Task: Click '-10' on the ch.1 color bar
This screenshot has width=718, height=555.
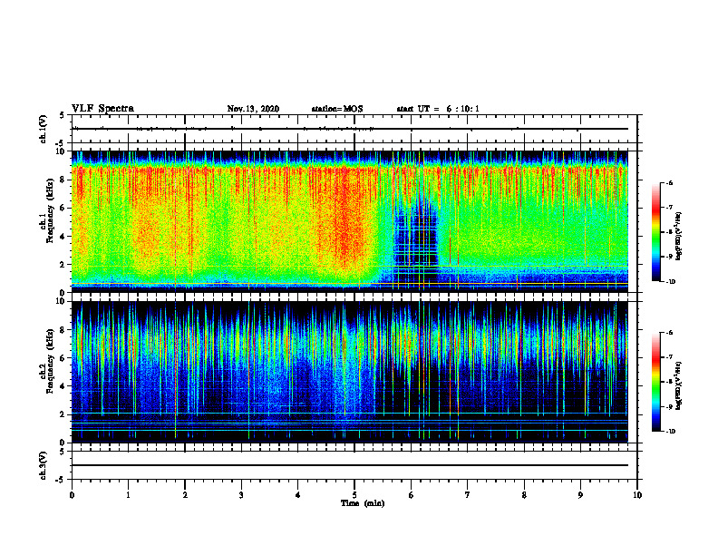Action: (x=670, y=282)
